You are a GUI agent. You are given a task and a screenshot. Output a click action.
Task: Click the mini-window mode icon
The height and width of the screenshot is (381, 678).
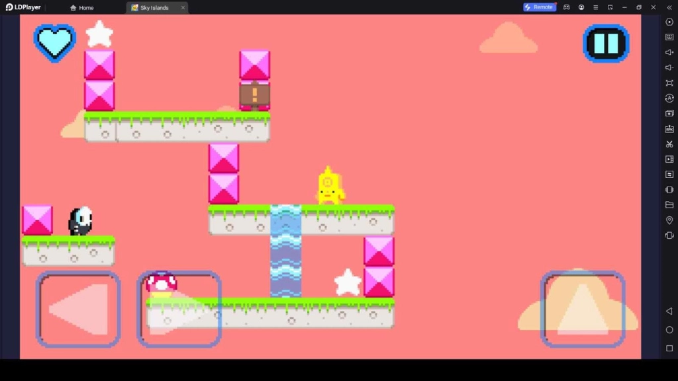click(x=610, y=7)
